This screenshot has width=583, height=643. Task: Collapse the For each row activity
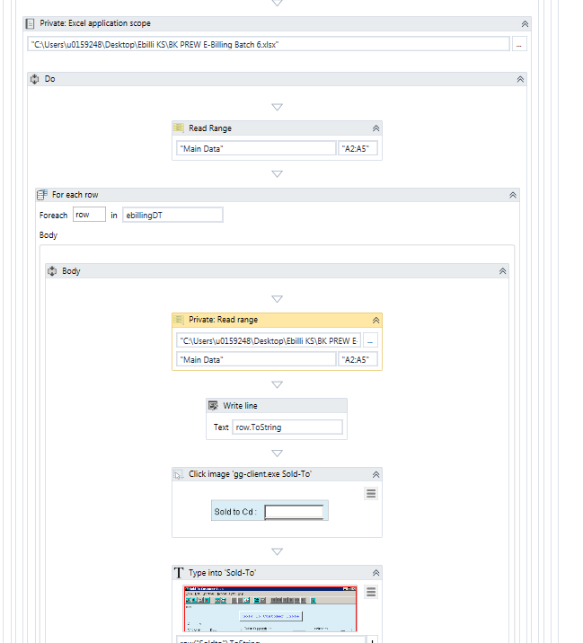(x=513, y=195)
